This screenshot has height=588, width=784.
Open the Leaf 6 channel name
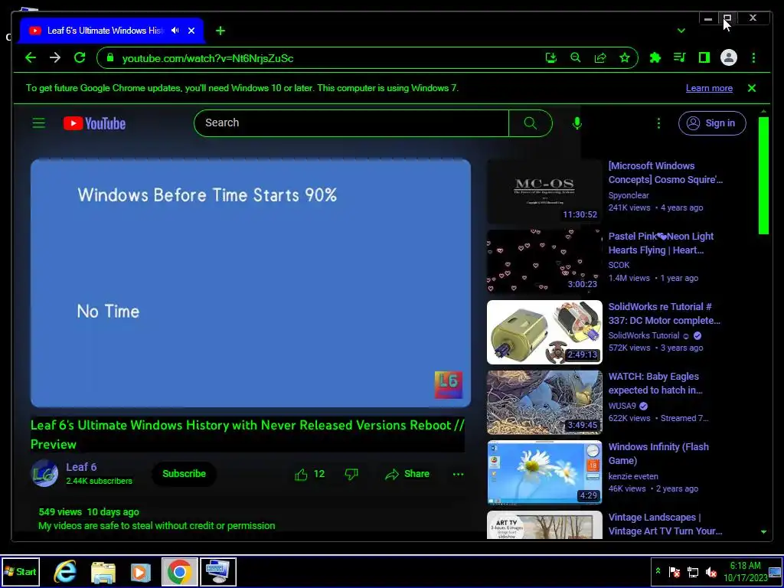point(81,467)
